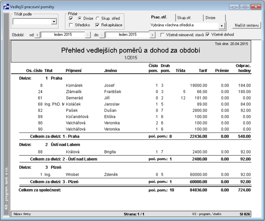Click the Os. číslo column header
This screenshot has width=265, height=221.
[34, 70]
